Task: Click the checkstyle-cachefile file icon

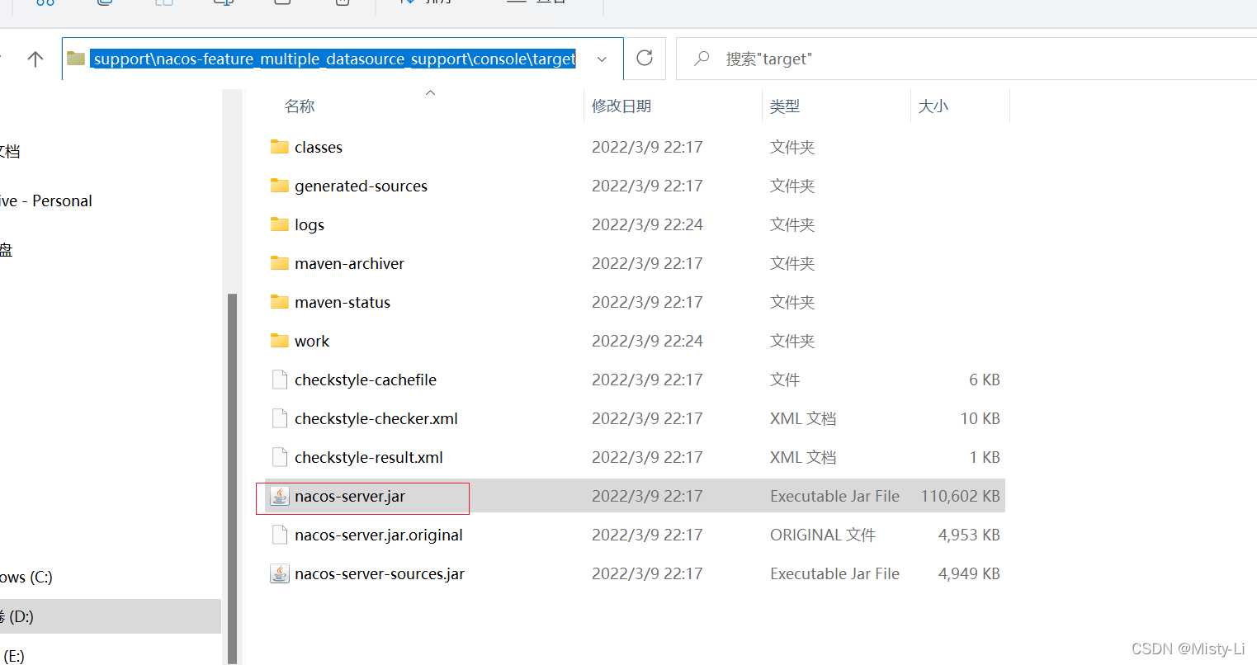Action: (x=280, y=380)
